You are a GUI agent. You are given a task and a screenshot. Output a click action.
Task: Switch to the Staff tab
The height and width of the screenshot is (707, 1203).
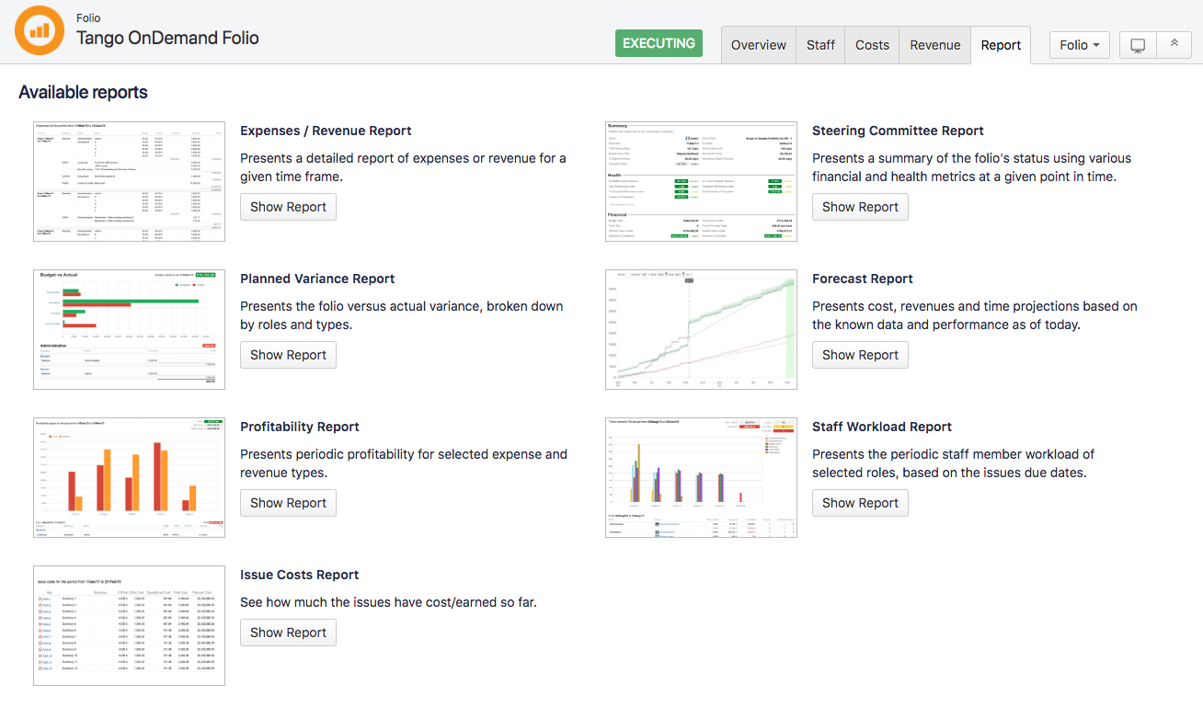[x=820, y=45]
